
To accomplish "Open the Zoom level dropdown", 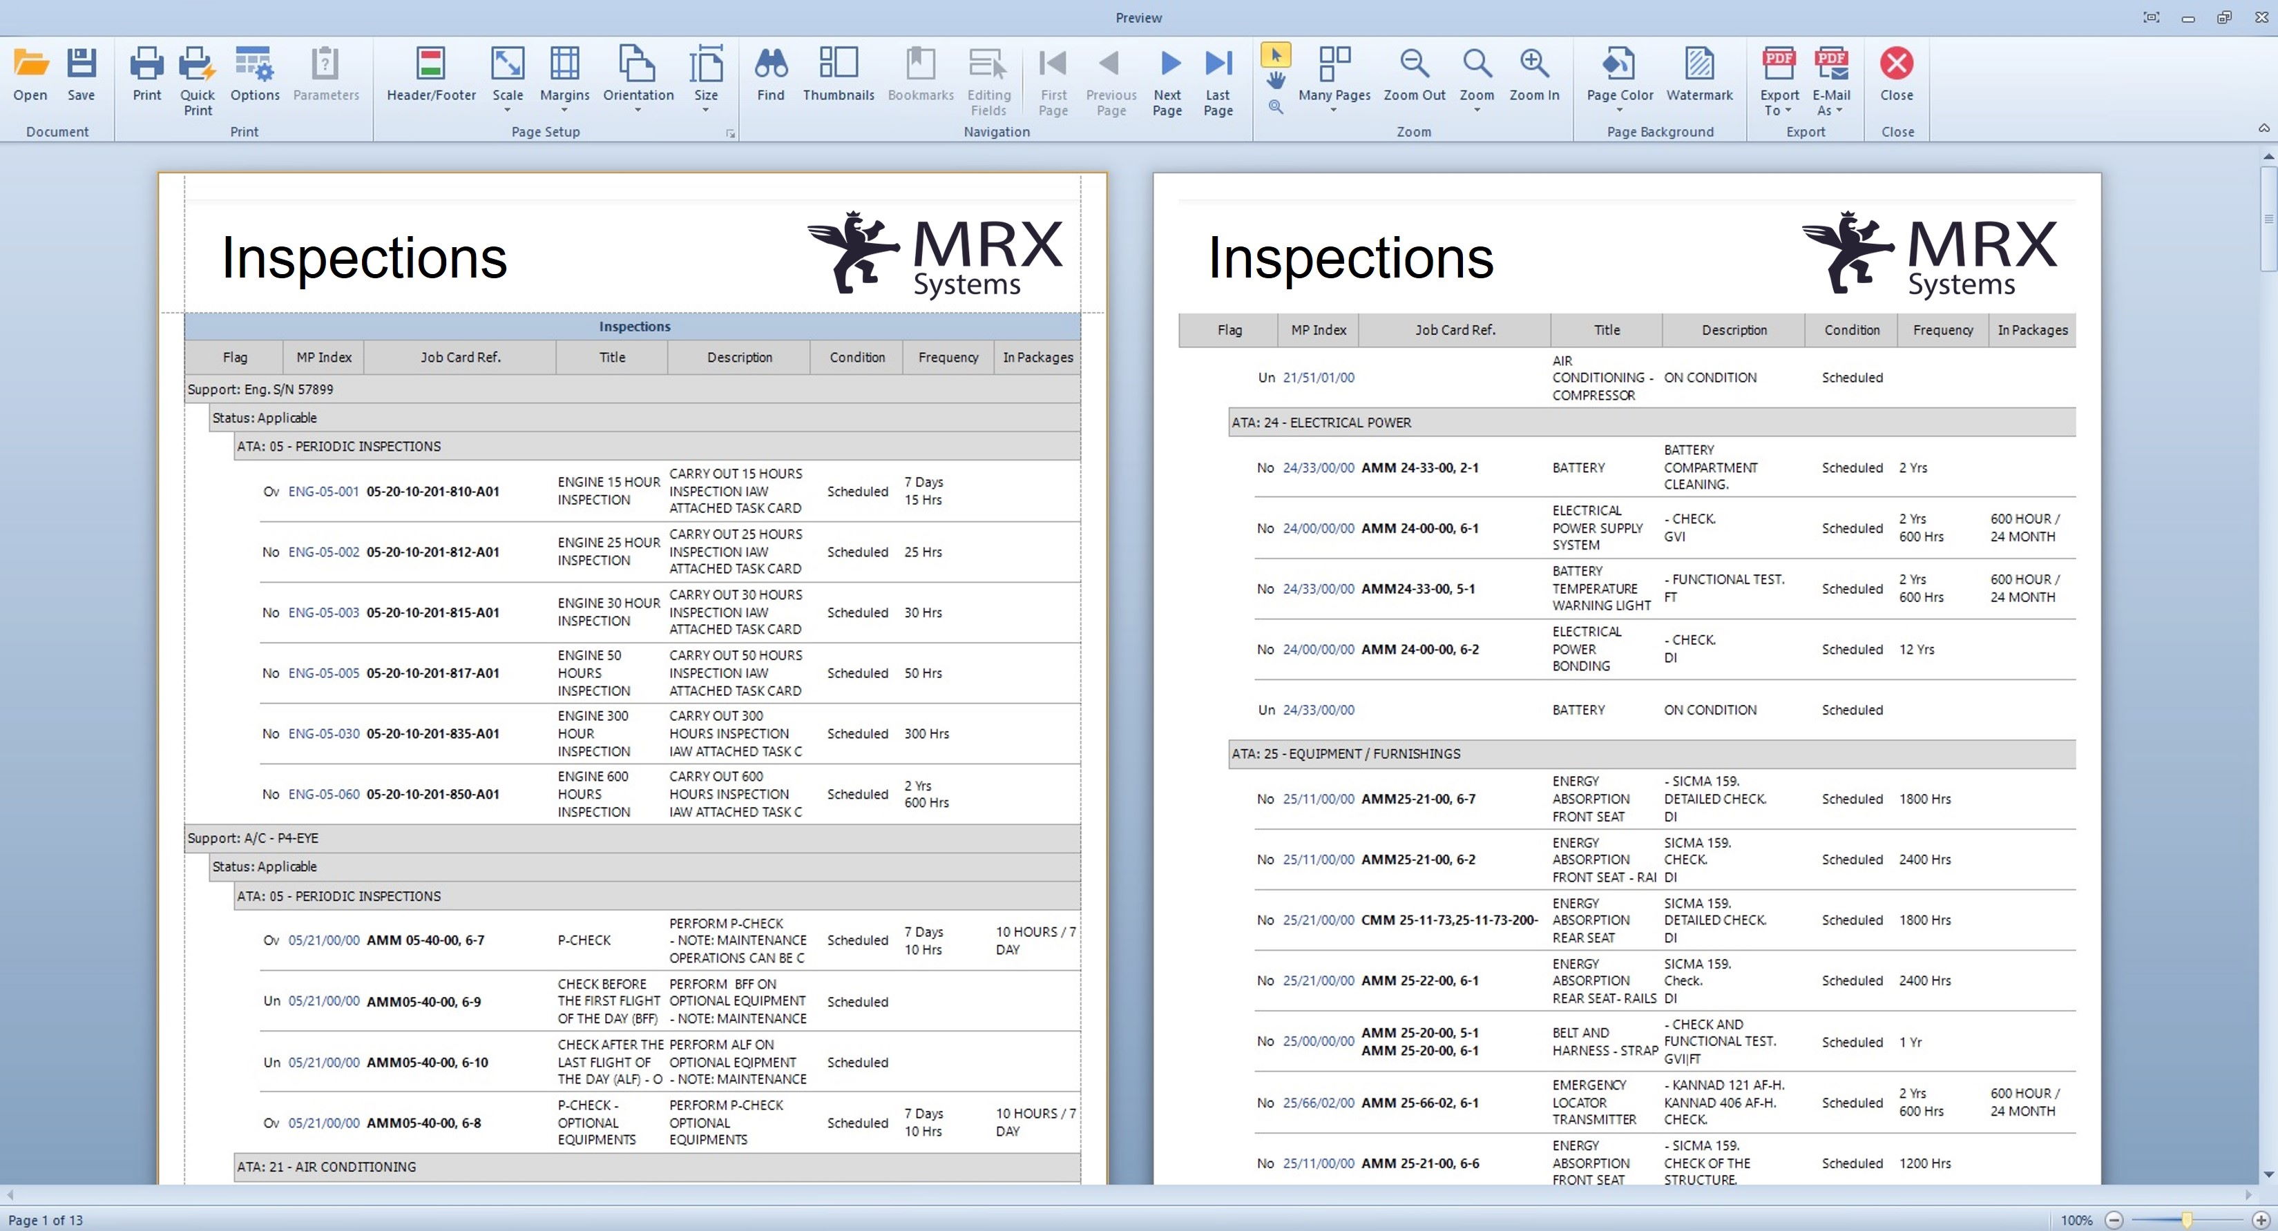I will click(x=1477, y=79).
